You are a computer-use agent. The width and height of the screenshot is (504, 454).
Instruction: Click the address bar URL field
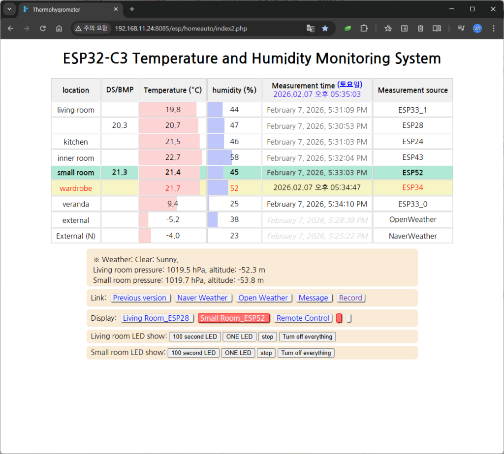(x=207, y=29)
